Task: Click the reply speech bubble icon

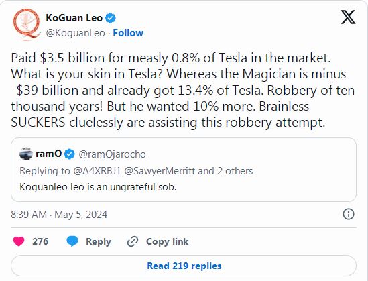Action: coord(72,241)
